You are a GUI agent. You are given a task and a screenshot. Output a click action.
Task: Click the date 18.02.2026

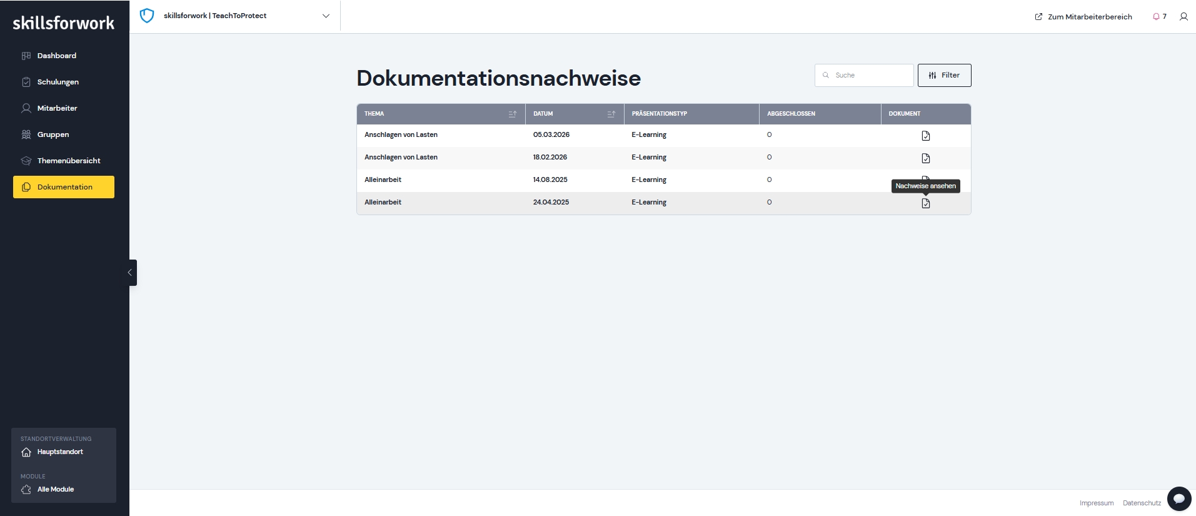[x=550, y=157]
